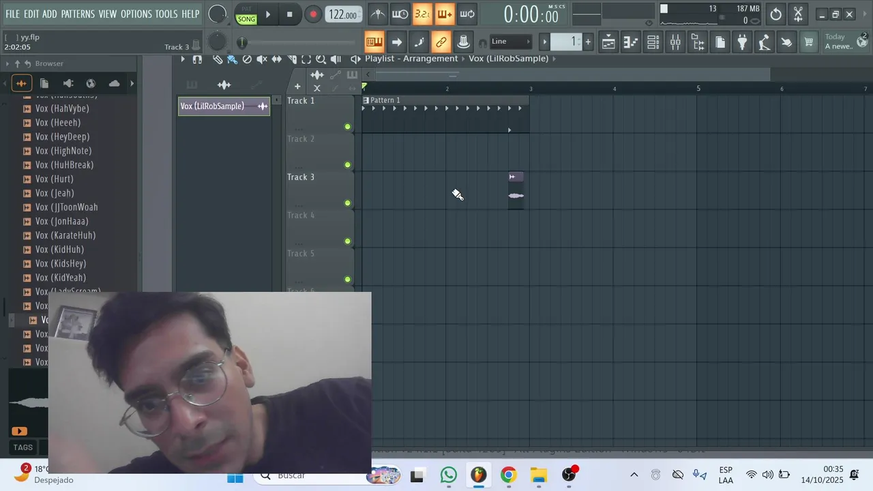Click the main volume knob
Viewport: 873px width, 491px height.
(217, 14)
